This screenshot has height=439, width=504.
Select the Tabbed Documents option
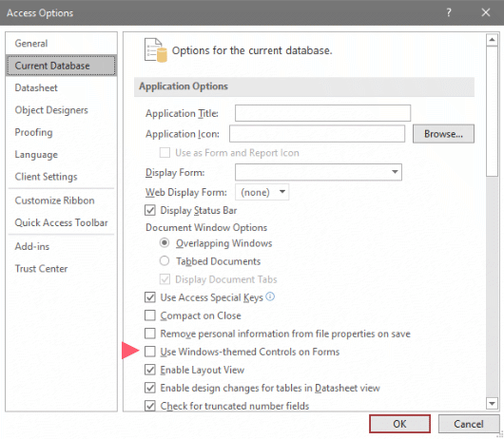tap(165, 260)
